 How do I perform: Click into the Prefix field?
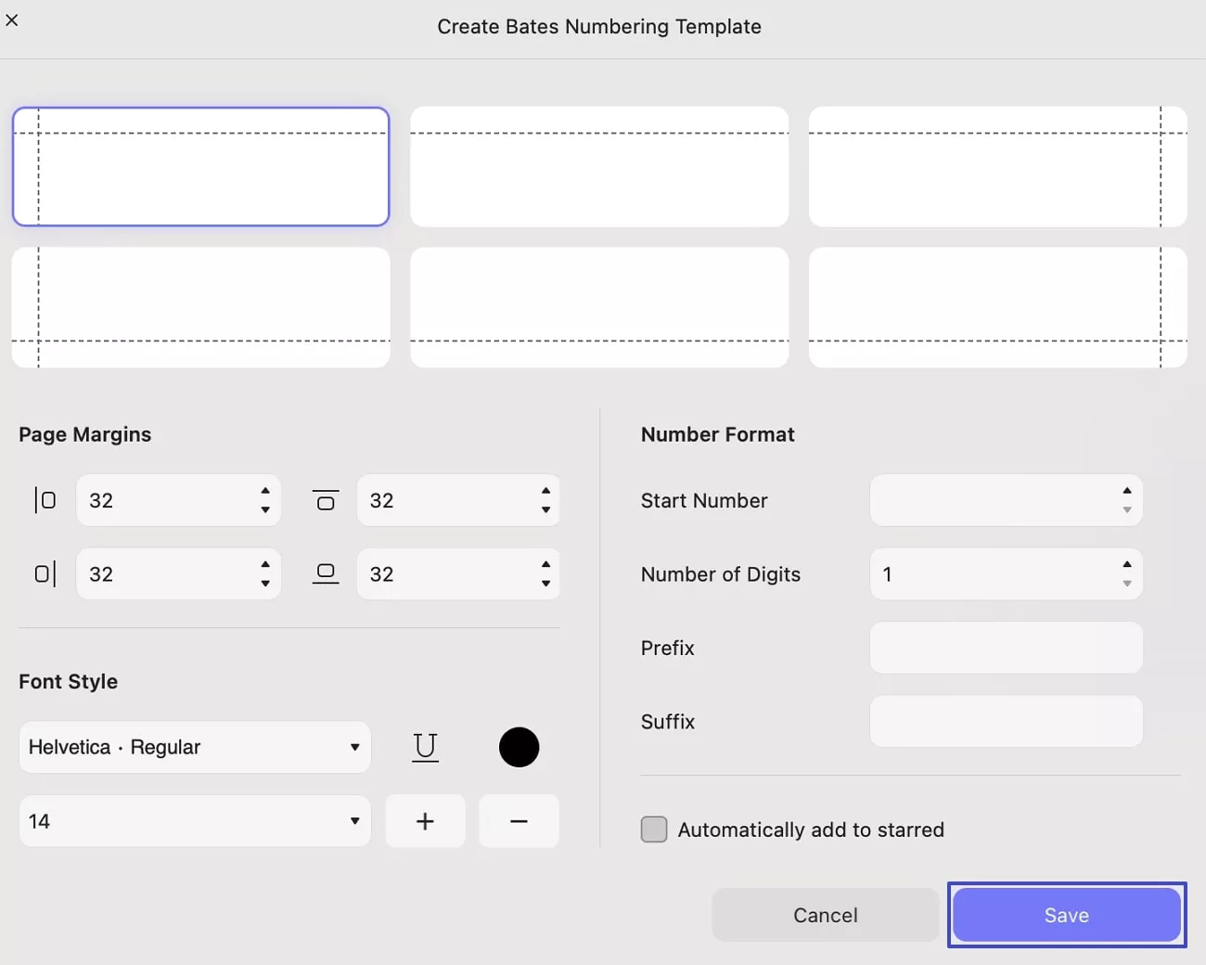pos(1007,648)
